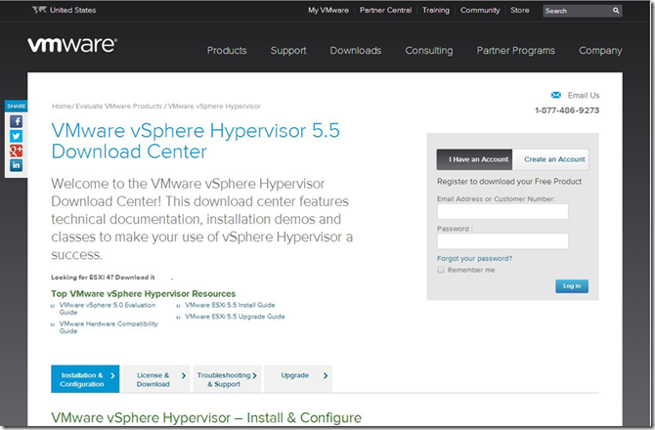
Task: Select License & Download tab
Action: pos(156,379)
